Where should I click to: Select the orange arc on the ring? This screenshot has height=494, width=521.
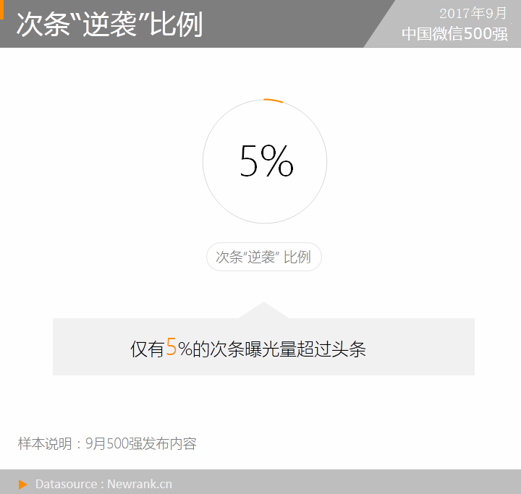click(x=273, y=101)
